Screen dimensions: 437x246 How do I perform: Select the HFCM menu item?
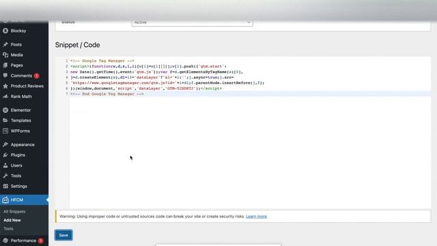pyautogui.click(x=25, y=200)
